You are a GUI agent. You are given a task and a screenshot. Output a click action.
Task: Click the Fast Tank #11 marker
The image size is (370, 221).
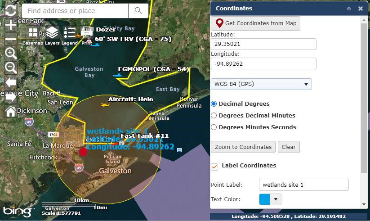pyautogui.click(x=121, y=143)
